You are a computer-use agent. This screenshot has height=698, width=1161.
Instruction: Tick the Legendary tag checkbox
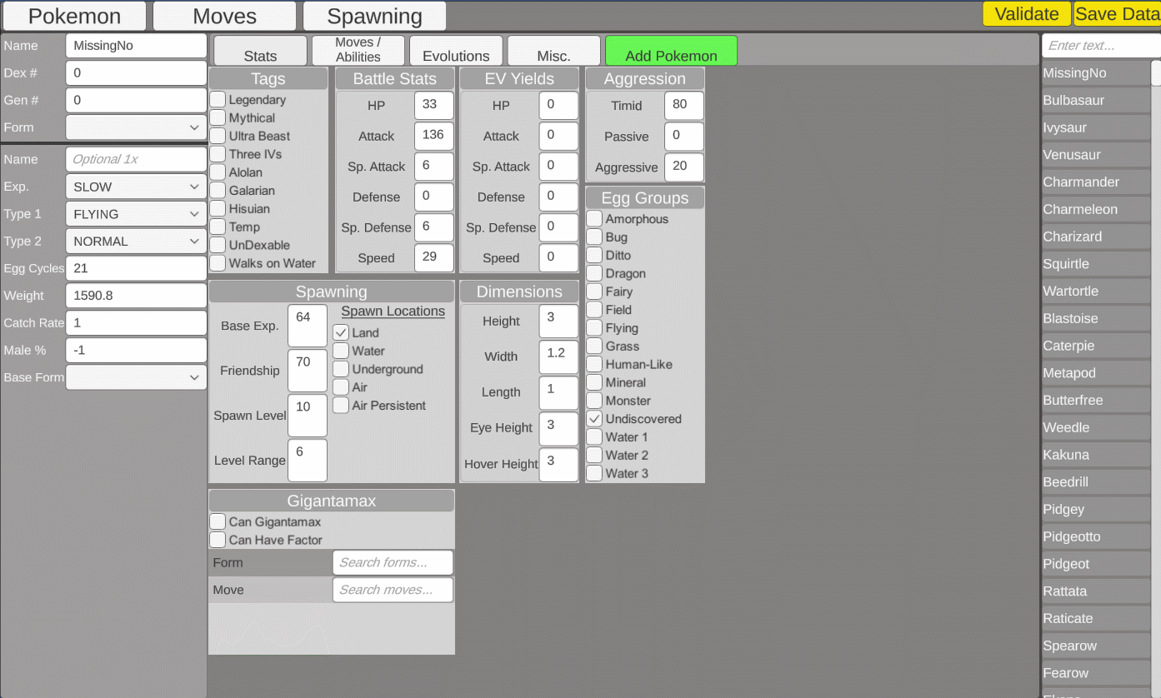[218, 99]
